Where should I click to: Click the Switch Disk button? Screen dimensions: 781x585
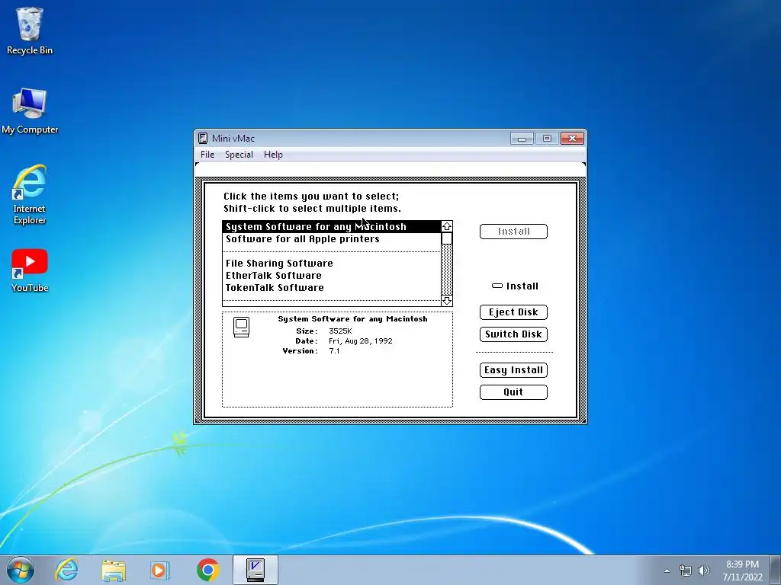[513, 334]
